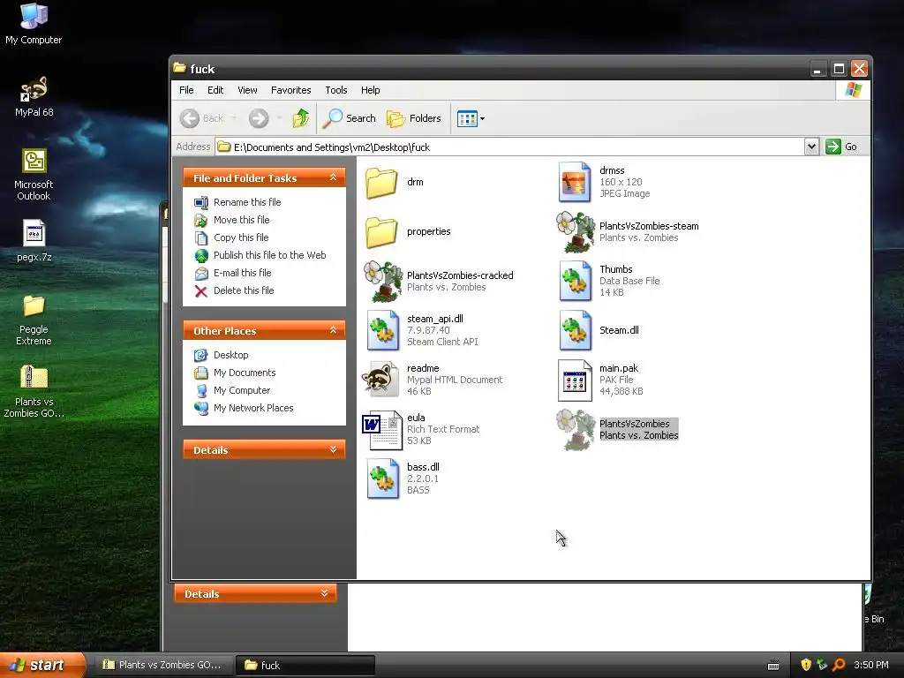
Task: Select Microsoft Outlook desktop icon
Action: [34, 175]
